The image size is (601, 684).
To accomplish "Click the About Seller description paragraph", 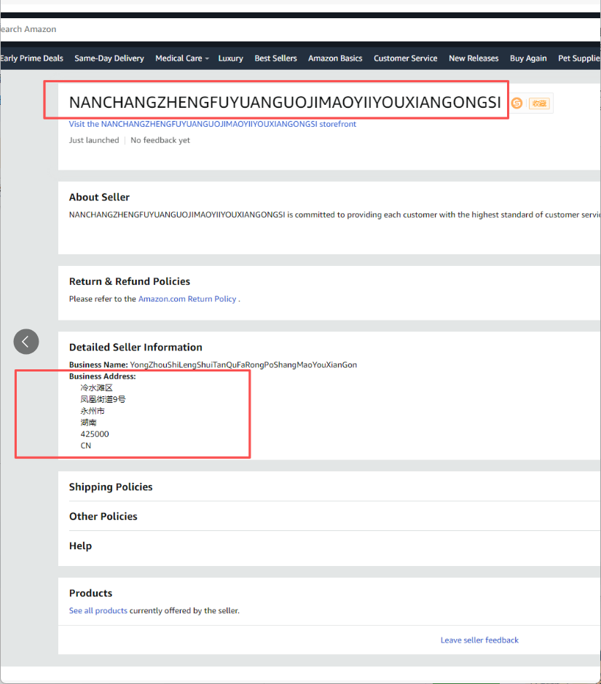I will (334, 215).
